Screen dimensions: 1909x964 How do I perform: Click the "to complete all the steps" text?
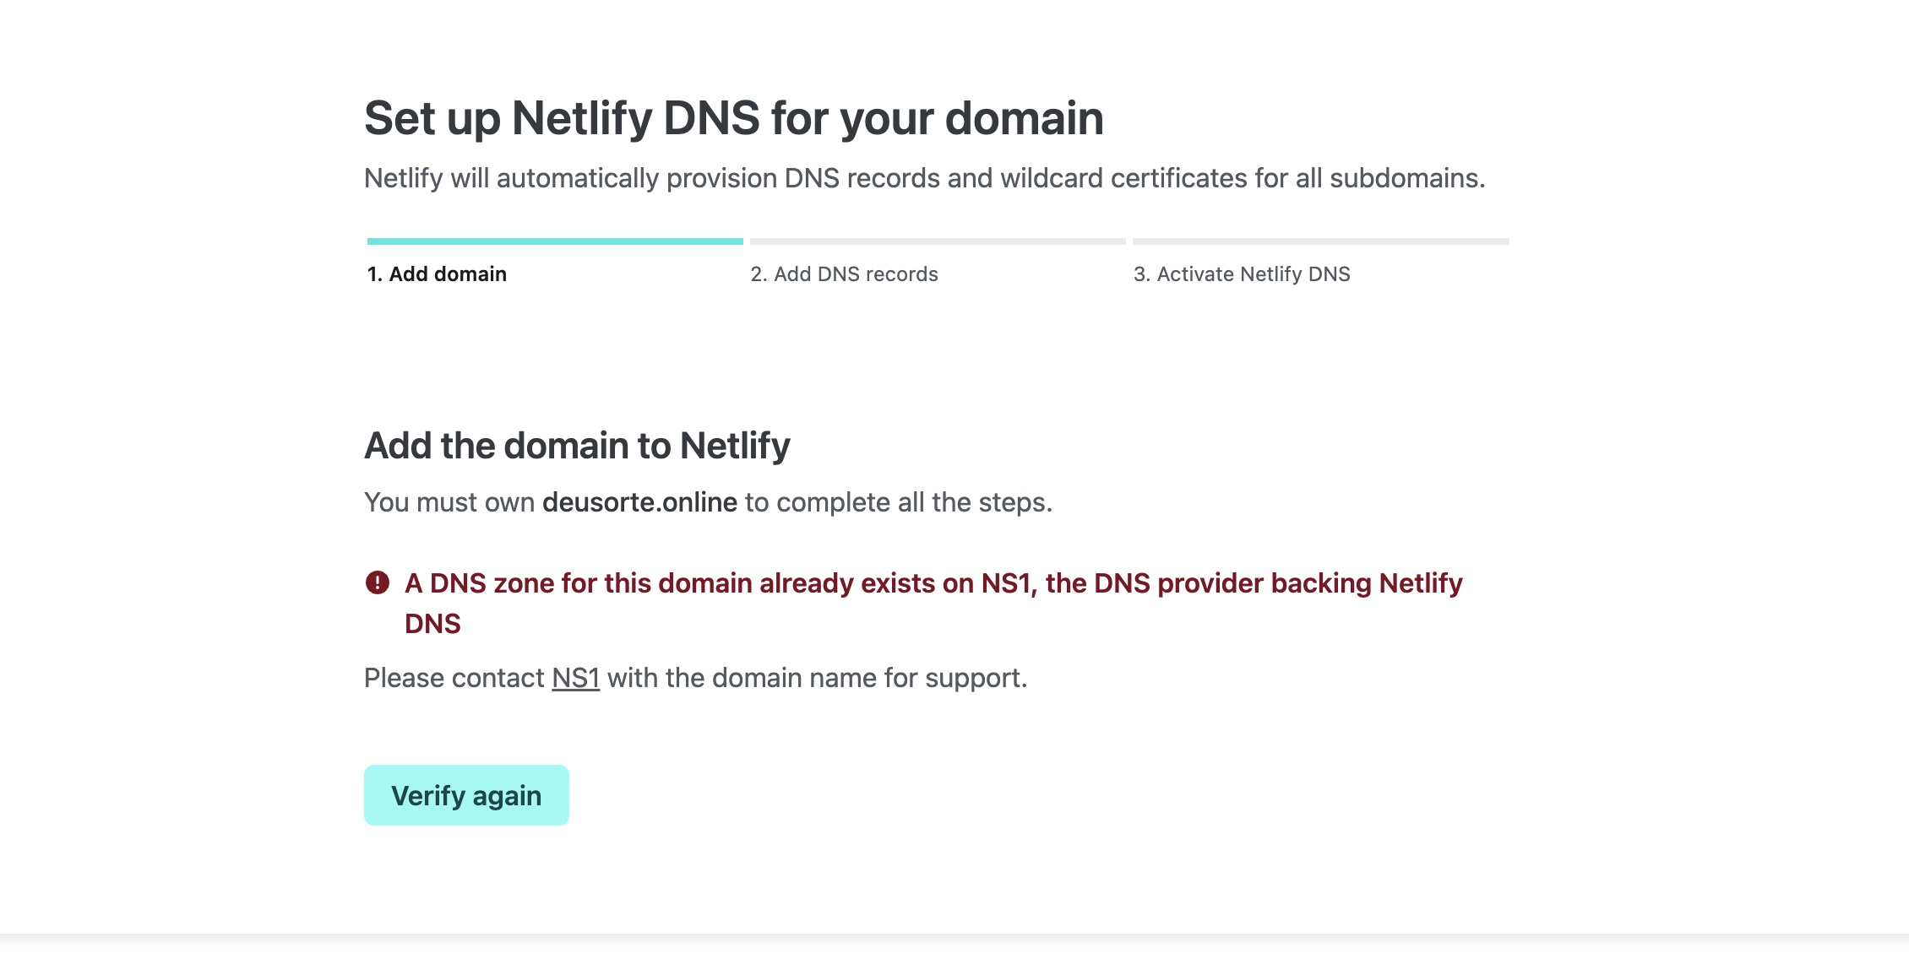tap(898, 502)
